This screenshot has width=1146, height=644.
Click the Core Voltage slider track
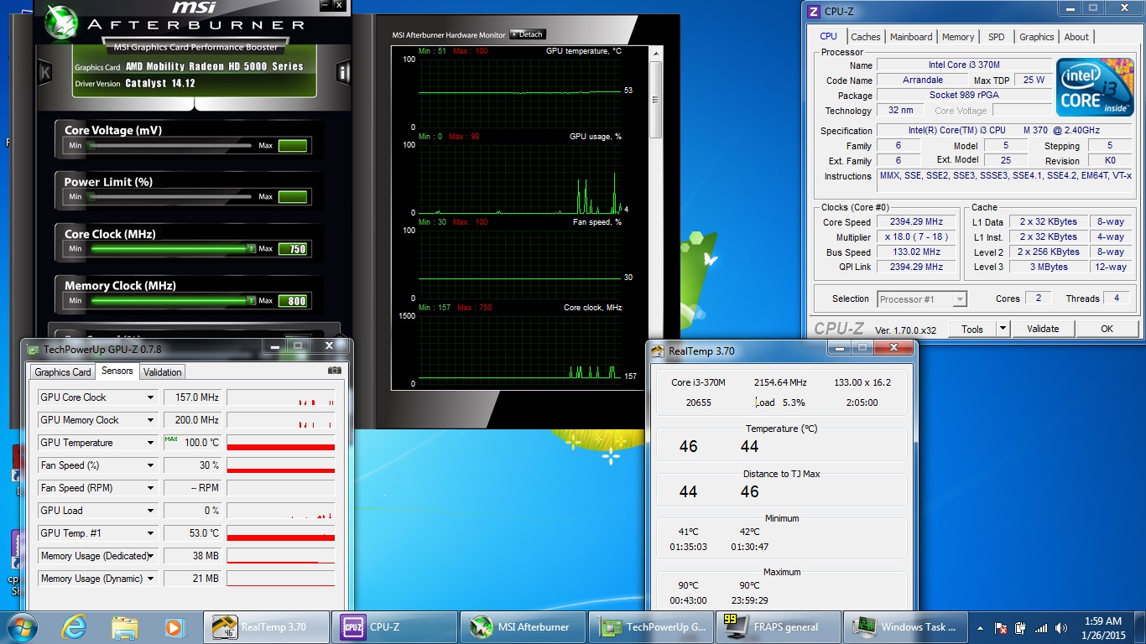click(x=169, y=145)
